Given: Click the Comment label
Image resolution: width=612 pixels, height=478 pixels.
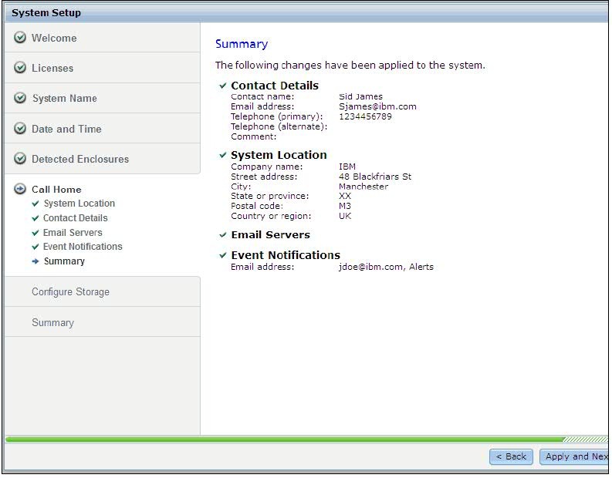Looking at the screenshot, I should 254,136.
